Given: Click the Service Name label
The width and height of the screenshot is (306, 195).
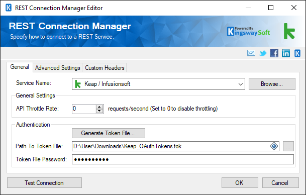Looking at the screenshot, I should point(34,83).
